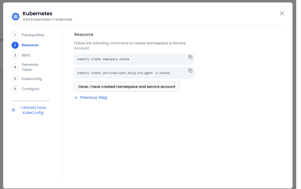Viewport: 301px width, 189px height.
Task: Select the step 4 number circle
Action: (15, 67)
